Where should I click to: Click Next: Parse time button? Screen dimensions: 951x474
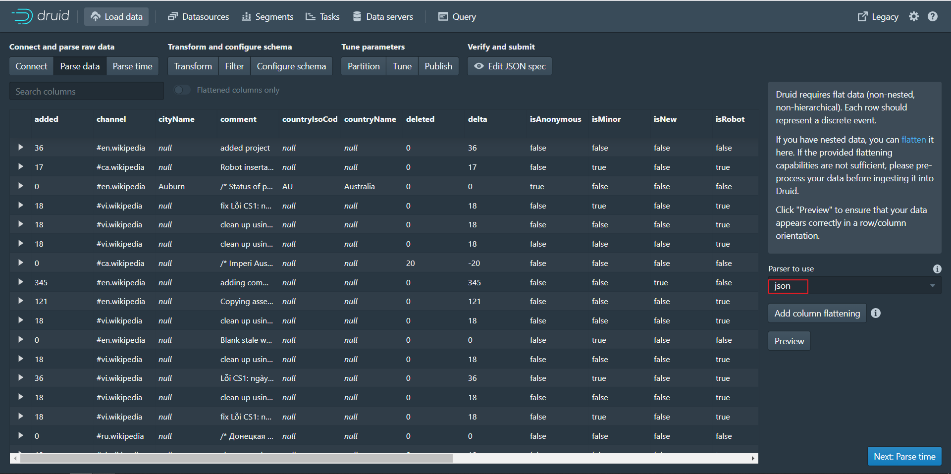click(x=904, y=456)
